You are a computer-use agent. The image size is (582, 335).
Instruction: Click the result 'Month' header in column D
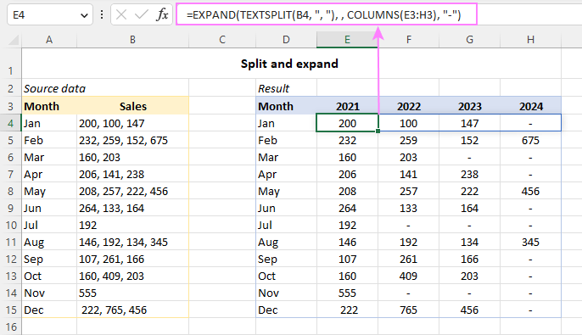286,107
